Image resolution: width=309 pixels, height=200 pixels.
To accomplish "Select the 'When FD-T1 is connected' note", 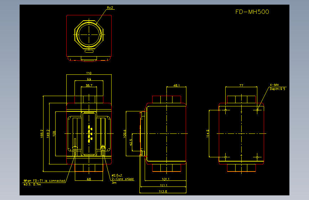I will (x=44, y=180).
